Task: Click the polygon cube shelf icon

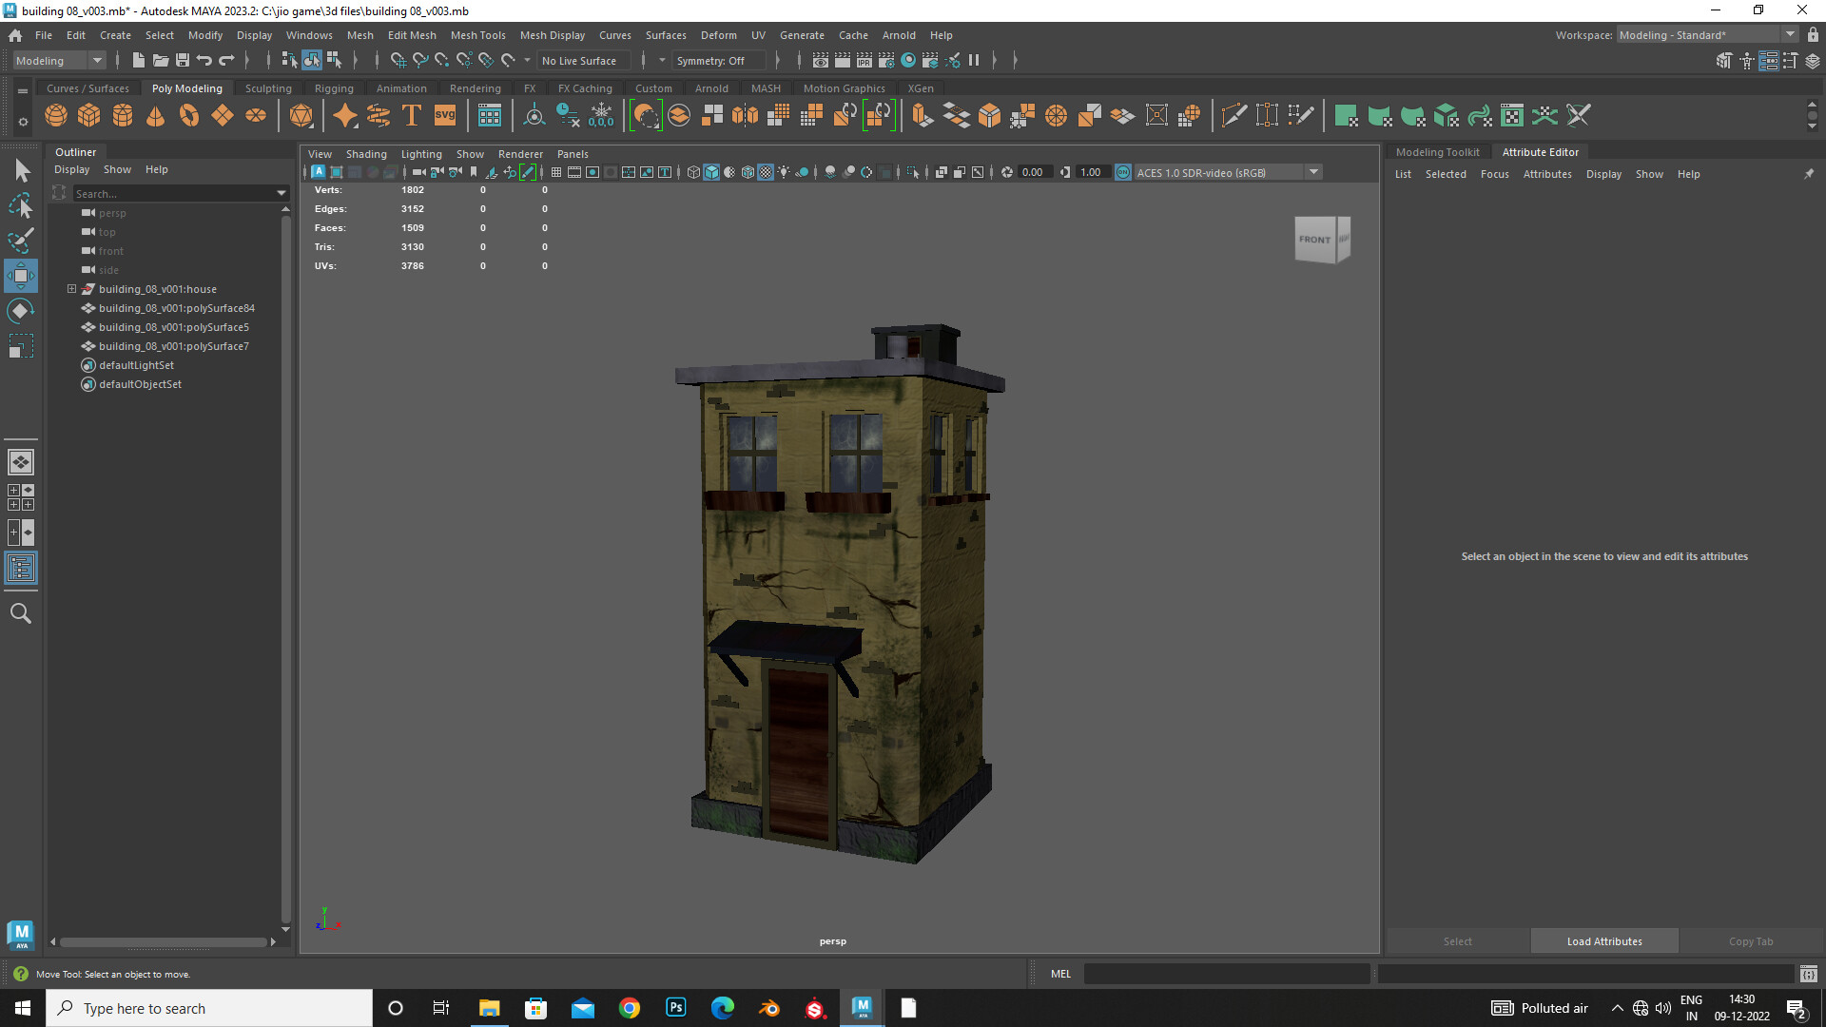Action: point(89,116)
